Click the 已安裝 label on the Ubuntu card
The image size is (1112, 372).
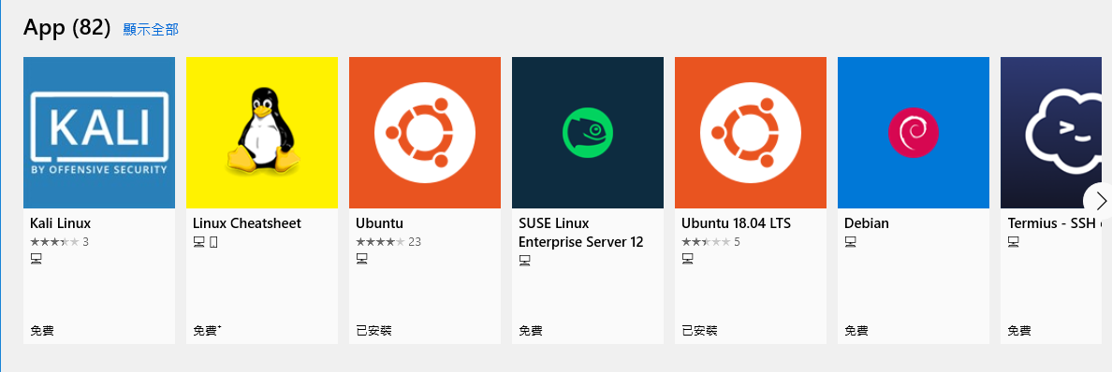373,330
